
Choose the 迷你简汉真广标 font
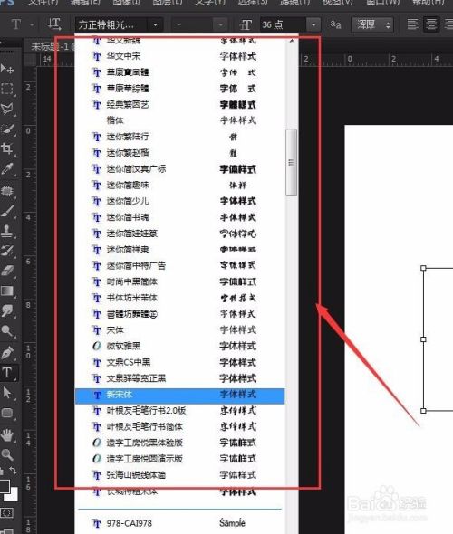click(179, 169)
